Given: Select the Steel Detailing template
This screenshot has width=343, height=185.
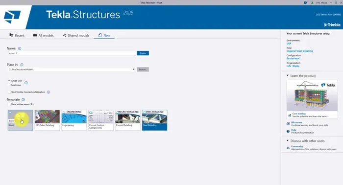Looking at the screenshot, I should tap(155, 120).
